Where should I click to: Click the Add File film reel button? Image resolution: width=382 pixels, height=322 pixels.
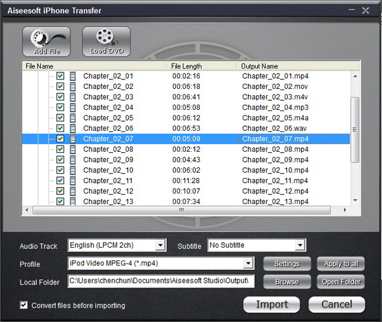click(x=46, y=41)
